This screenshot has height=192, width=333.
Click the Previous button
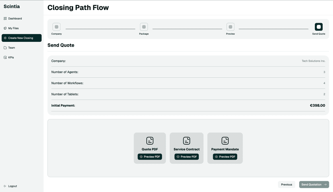point(286,185)
